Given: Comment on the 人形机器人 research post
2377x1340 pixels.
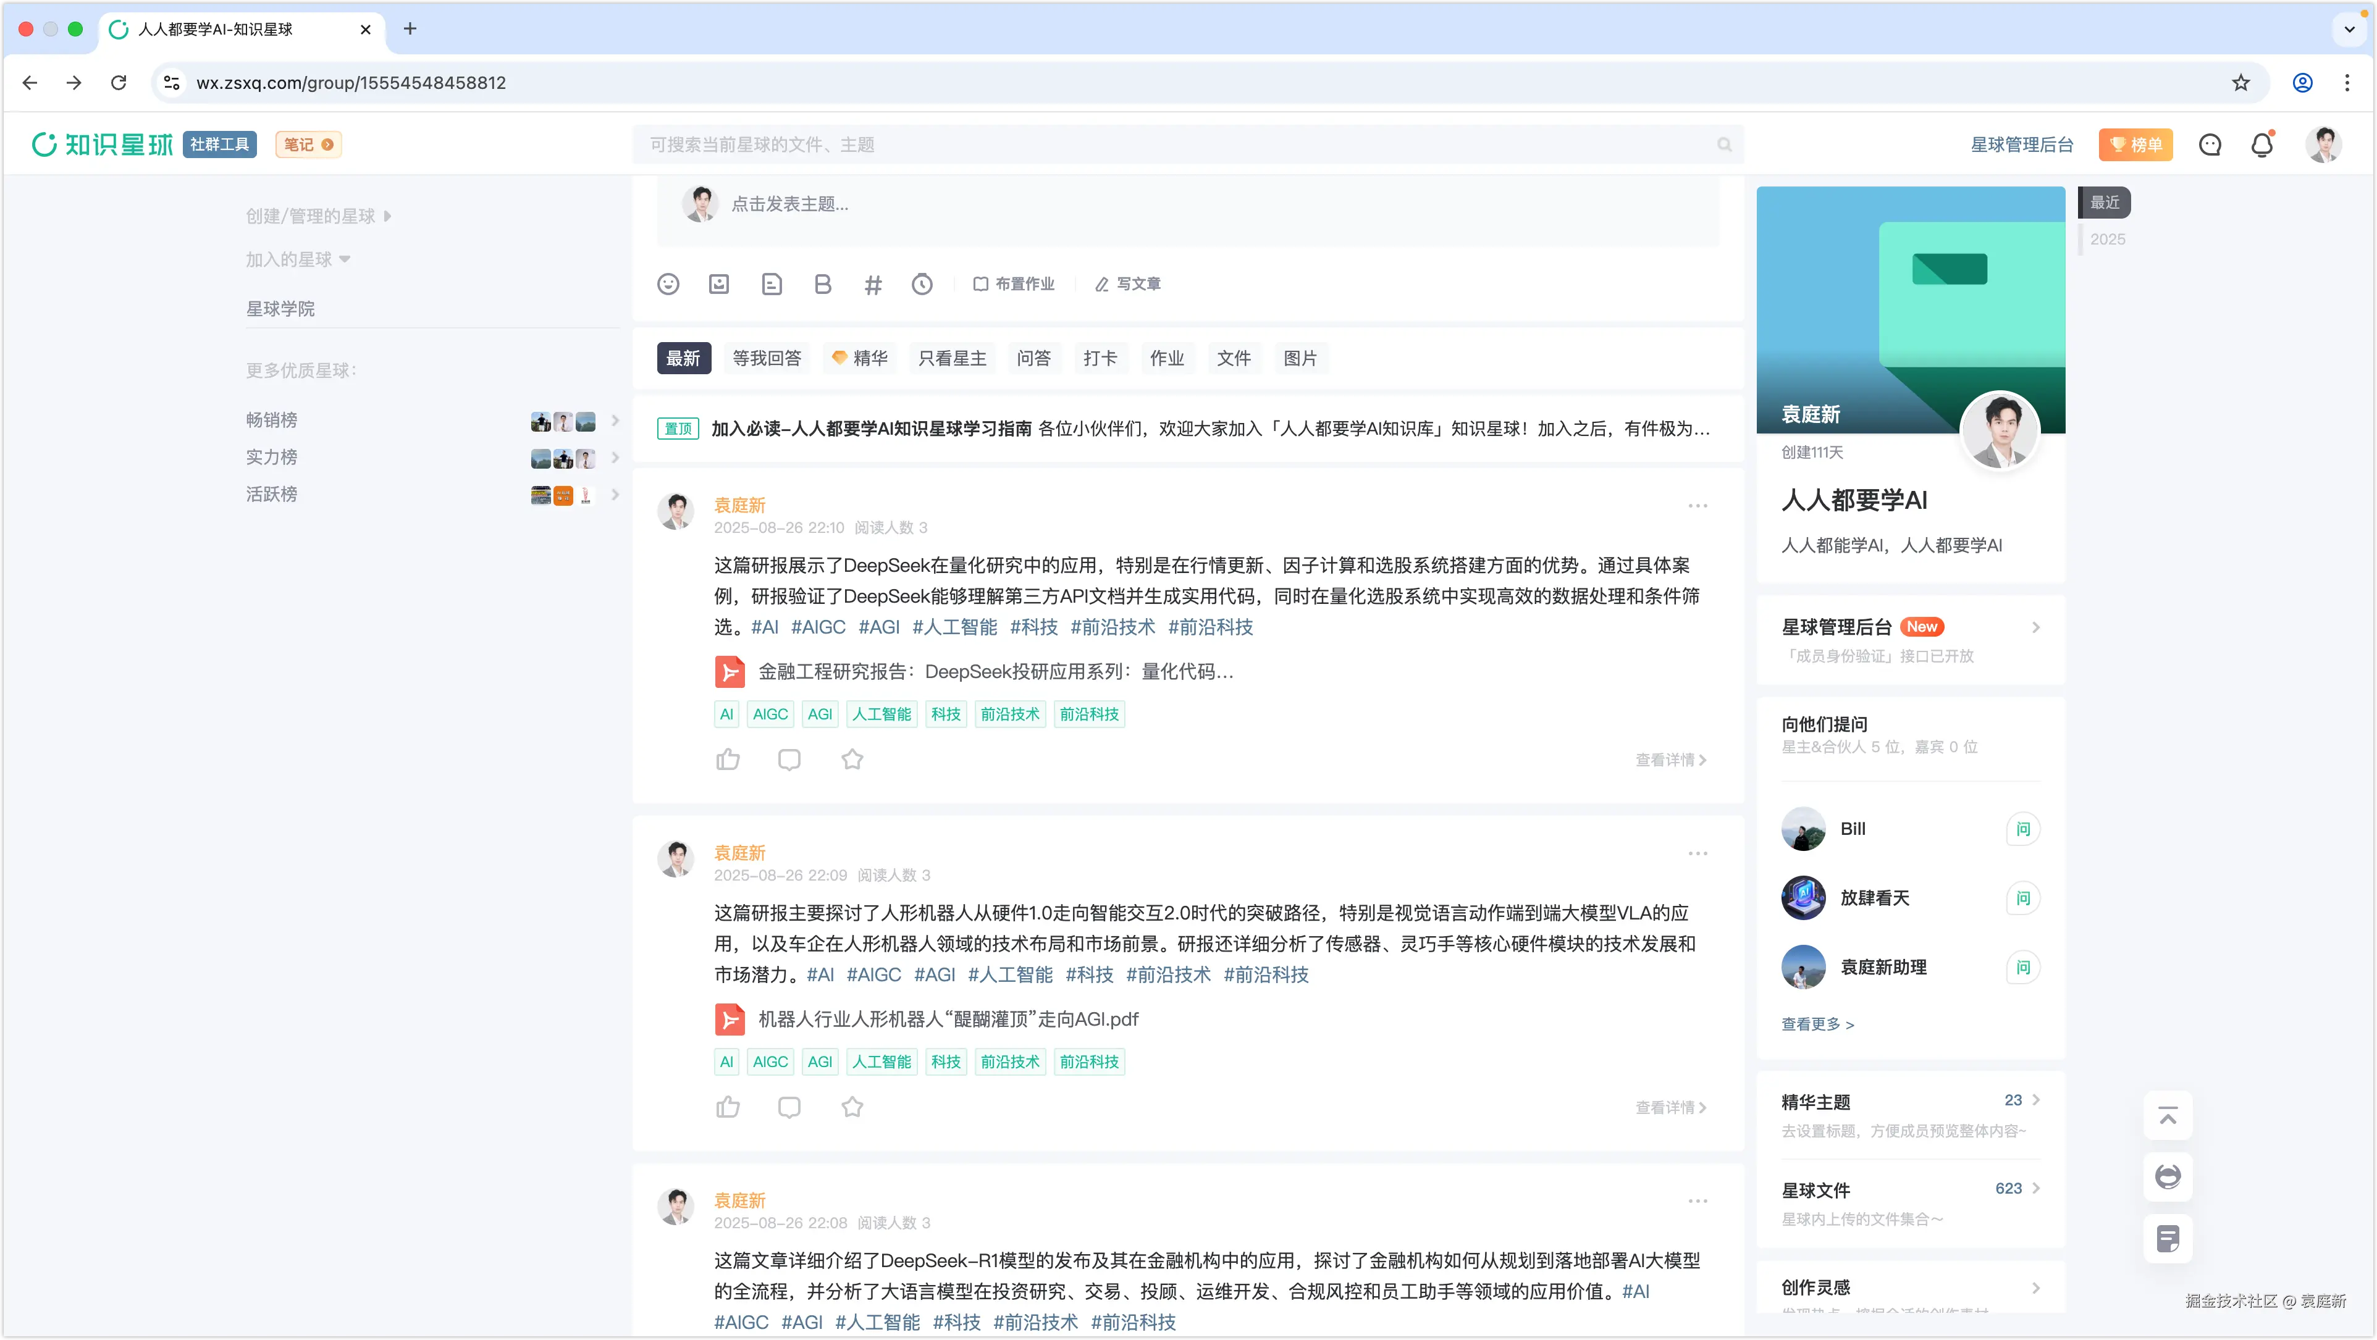Looking at the screenshot, I should (789, 1107).
